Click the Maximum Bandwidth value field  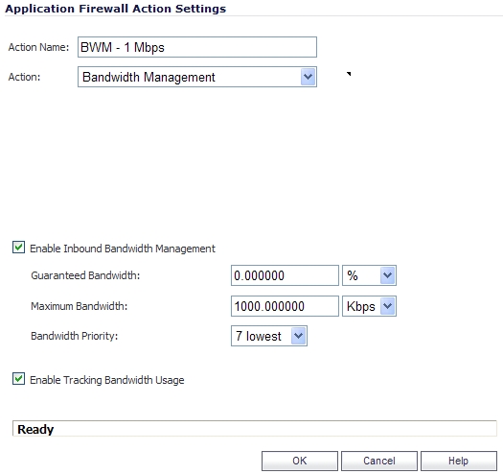click(285, 306)
